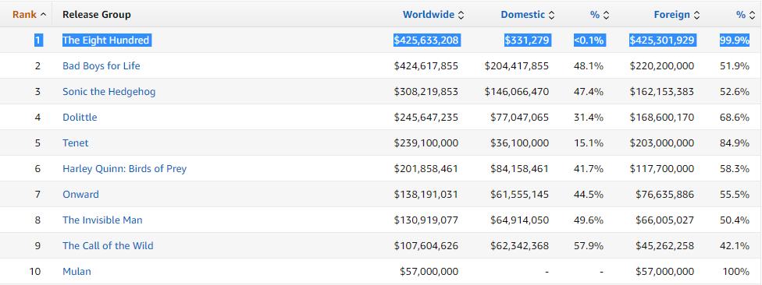Viewport: 762px width, 285px height.
Task: Click the Worldwide column sort arrows
Action: [x=461, y=15]
